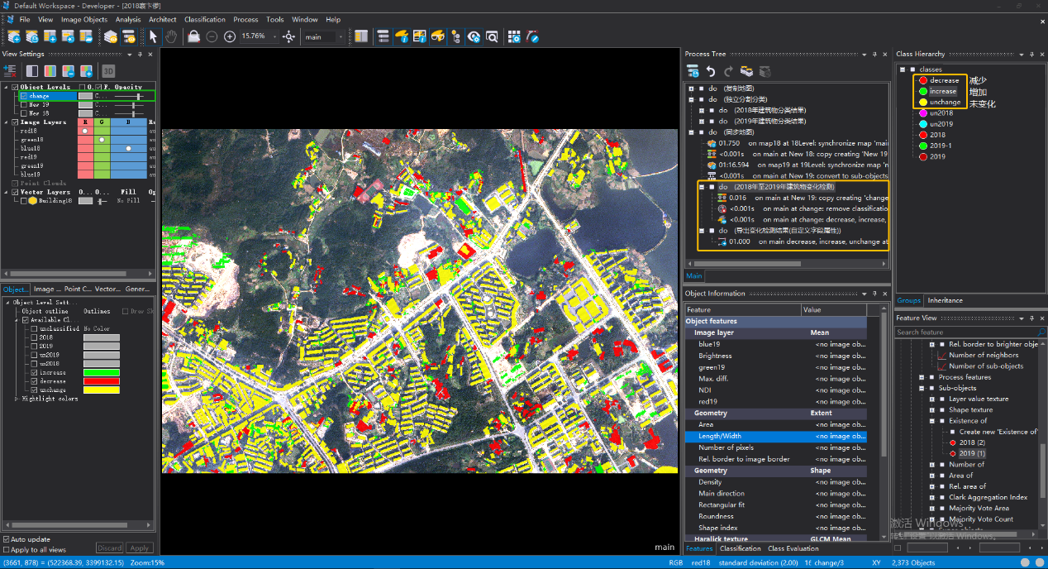Image resolution: width=1048 pixels, height=569 pixels.
Task: Activate the hand pan tool
Action: point(171,36)
